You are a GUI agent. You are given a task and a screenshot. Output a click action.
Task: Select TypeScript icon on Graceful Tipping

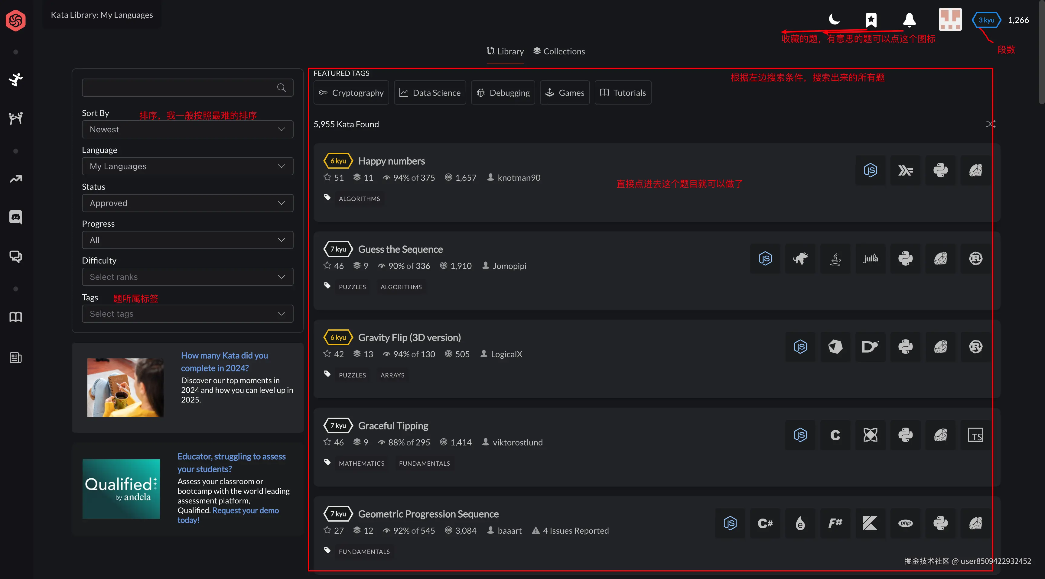tap(975, 435)
